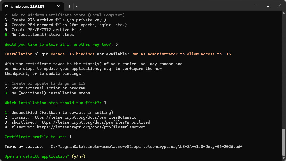Open a new terminal tab
The image size is (286, 161).
69,6
